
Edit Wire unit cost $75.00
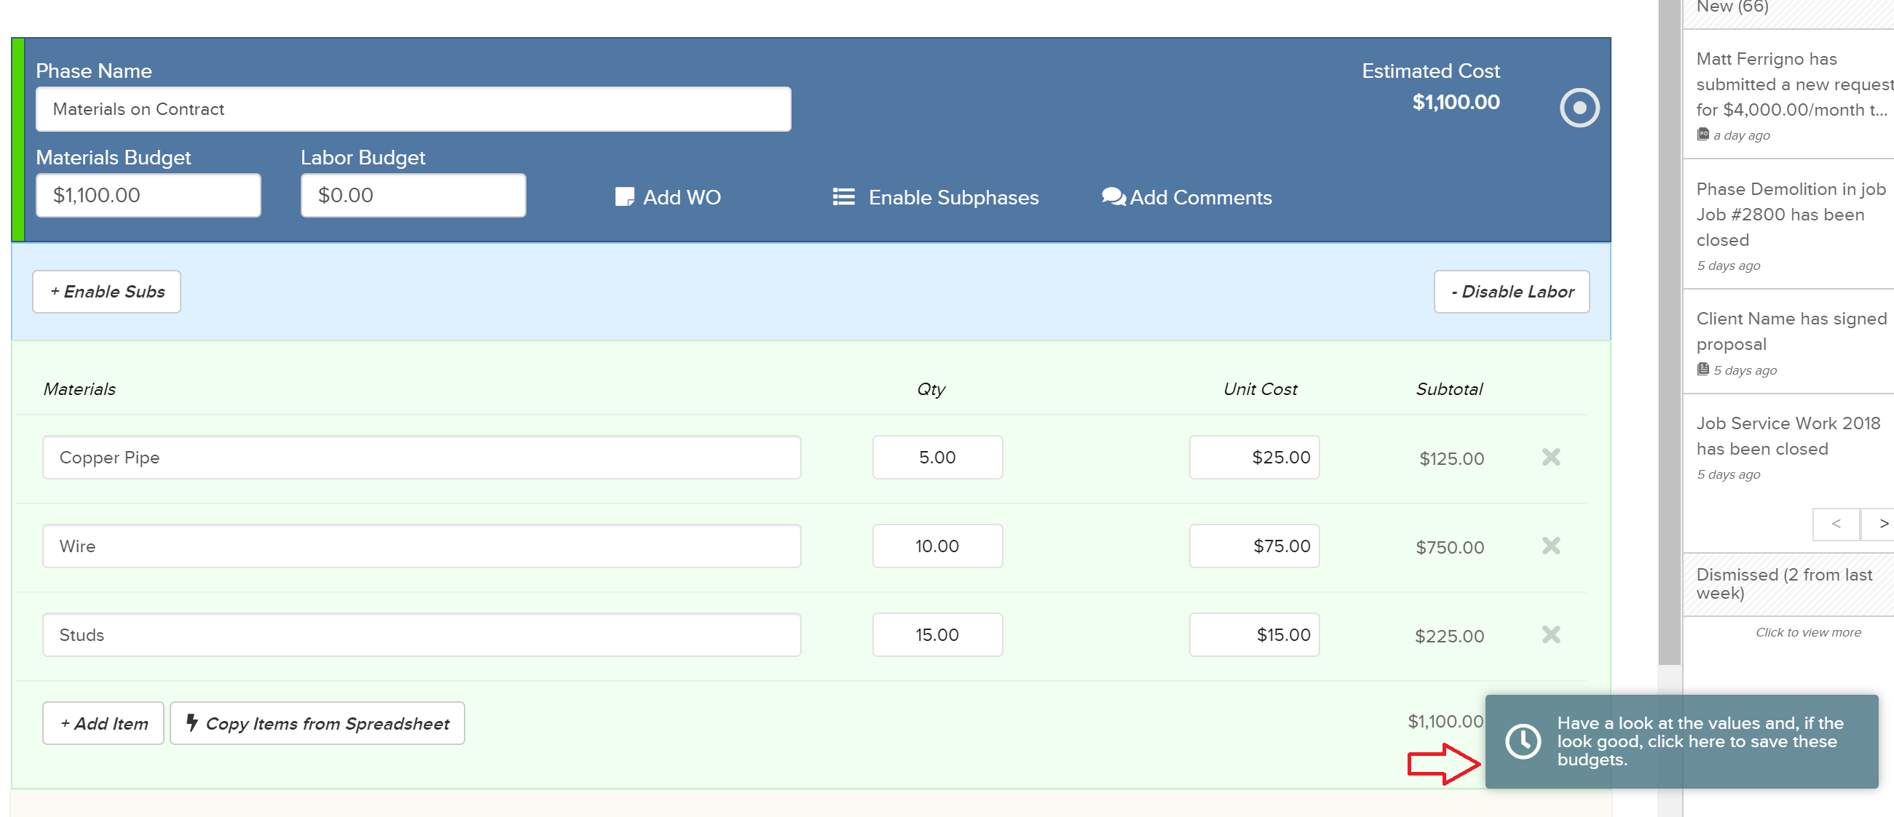tap(1255, 546)
